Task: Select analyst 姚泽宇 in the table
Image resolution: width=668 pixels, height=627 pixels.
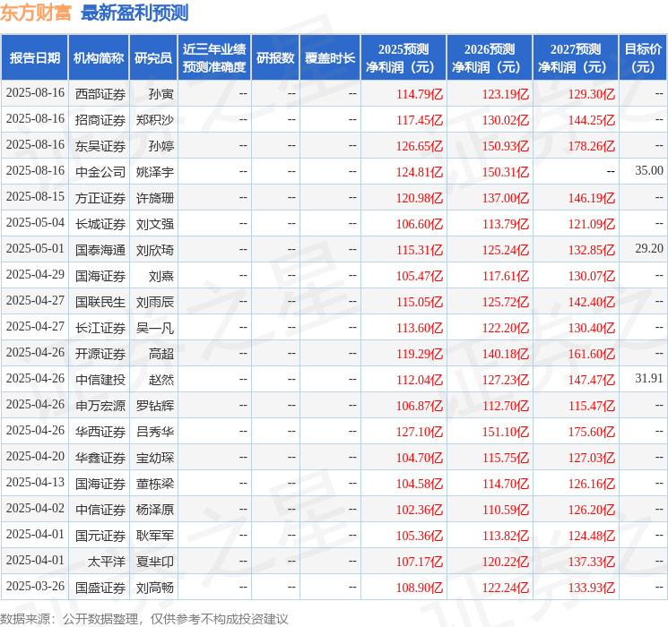Action: point(155,171)
